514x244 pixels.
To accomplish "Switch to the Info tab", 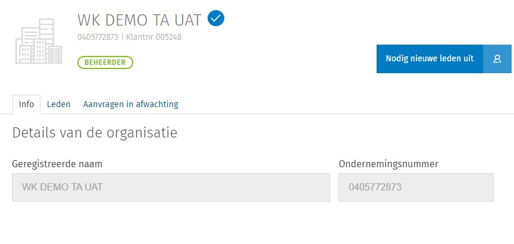I will point(26,104).
